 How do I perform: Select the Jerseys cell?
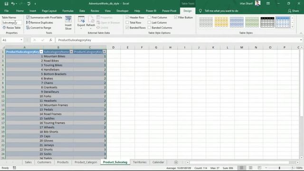58,145
